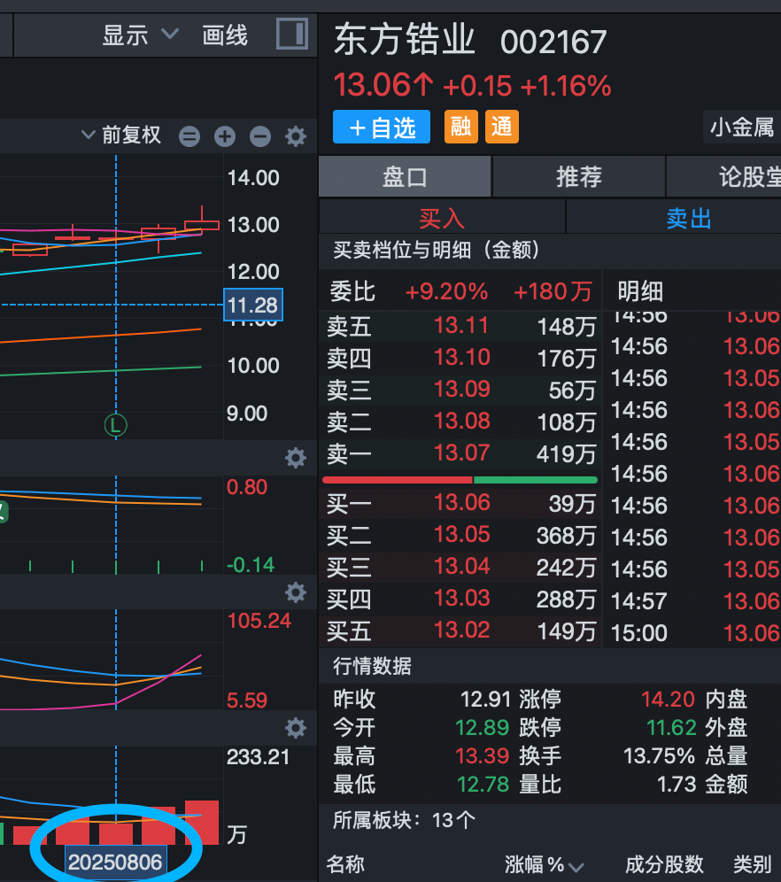Open the 所属板块 13个 sector list
Screen dimensions: 781x882
(405, 820)
